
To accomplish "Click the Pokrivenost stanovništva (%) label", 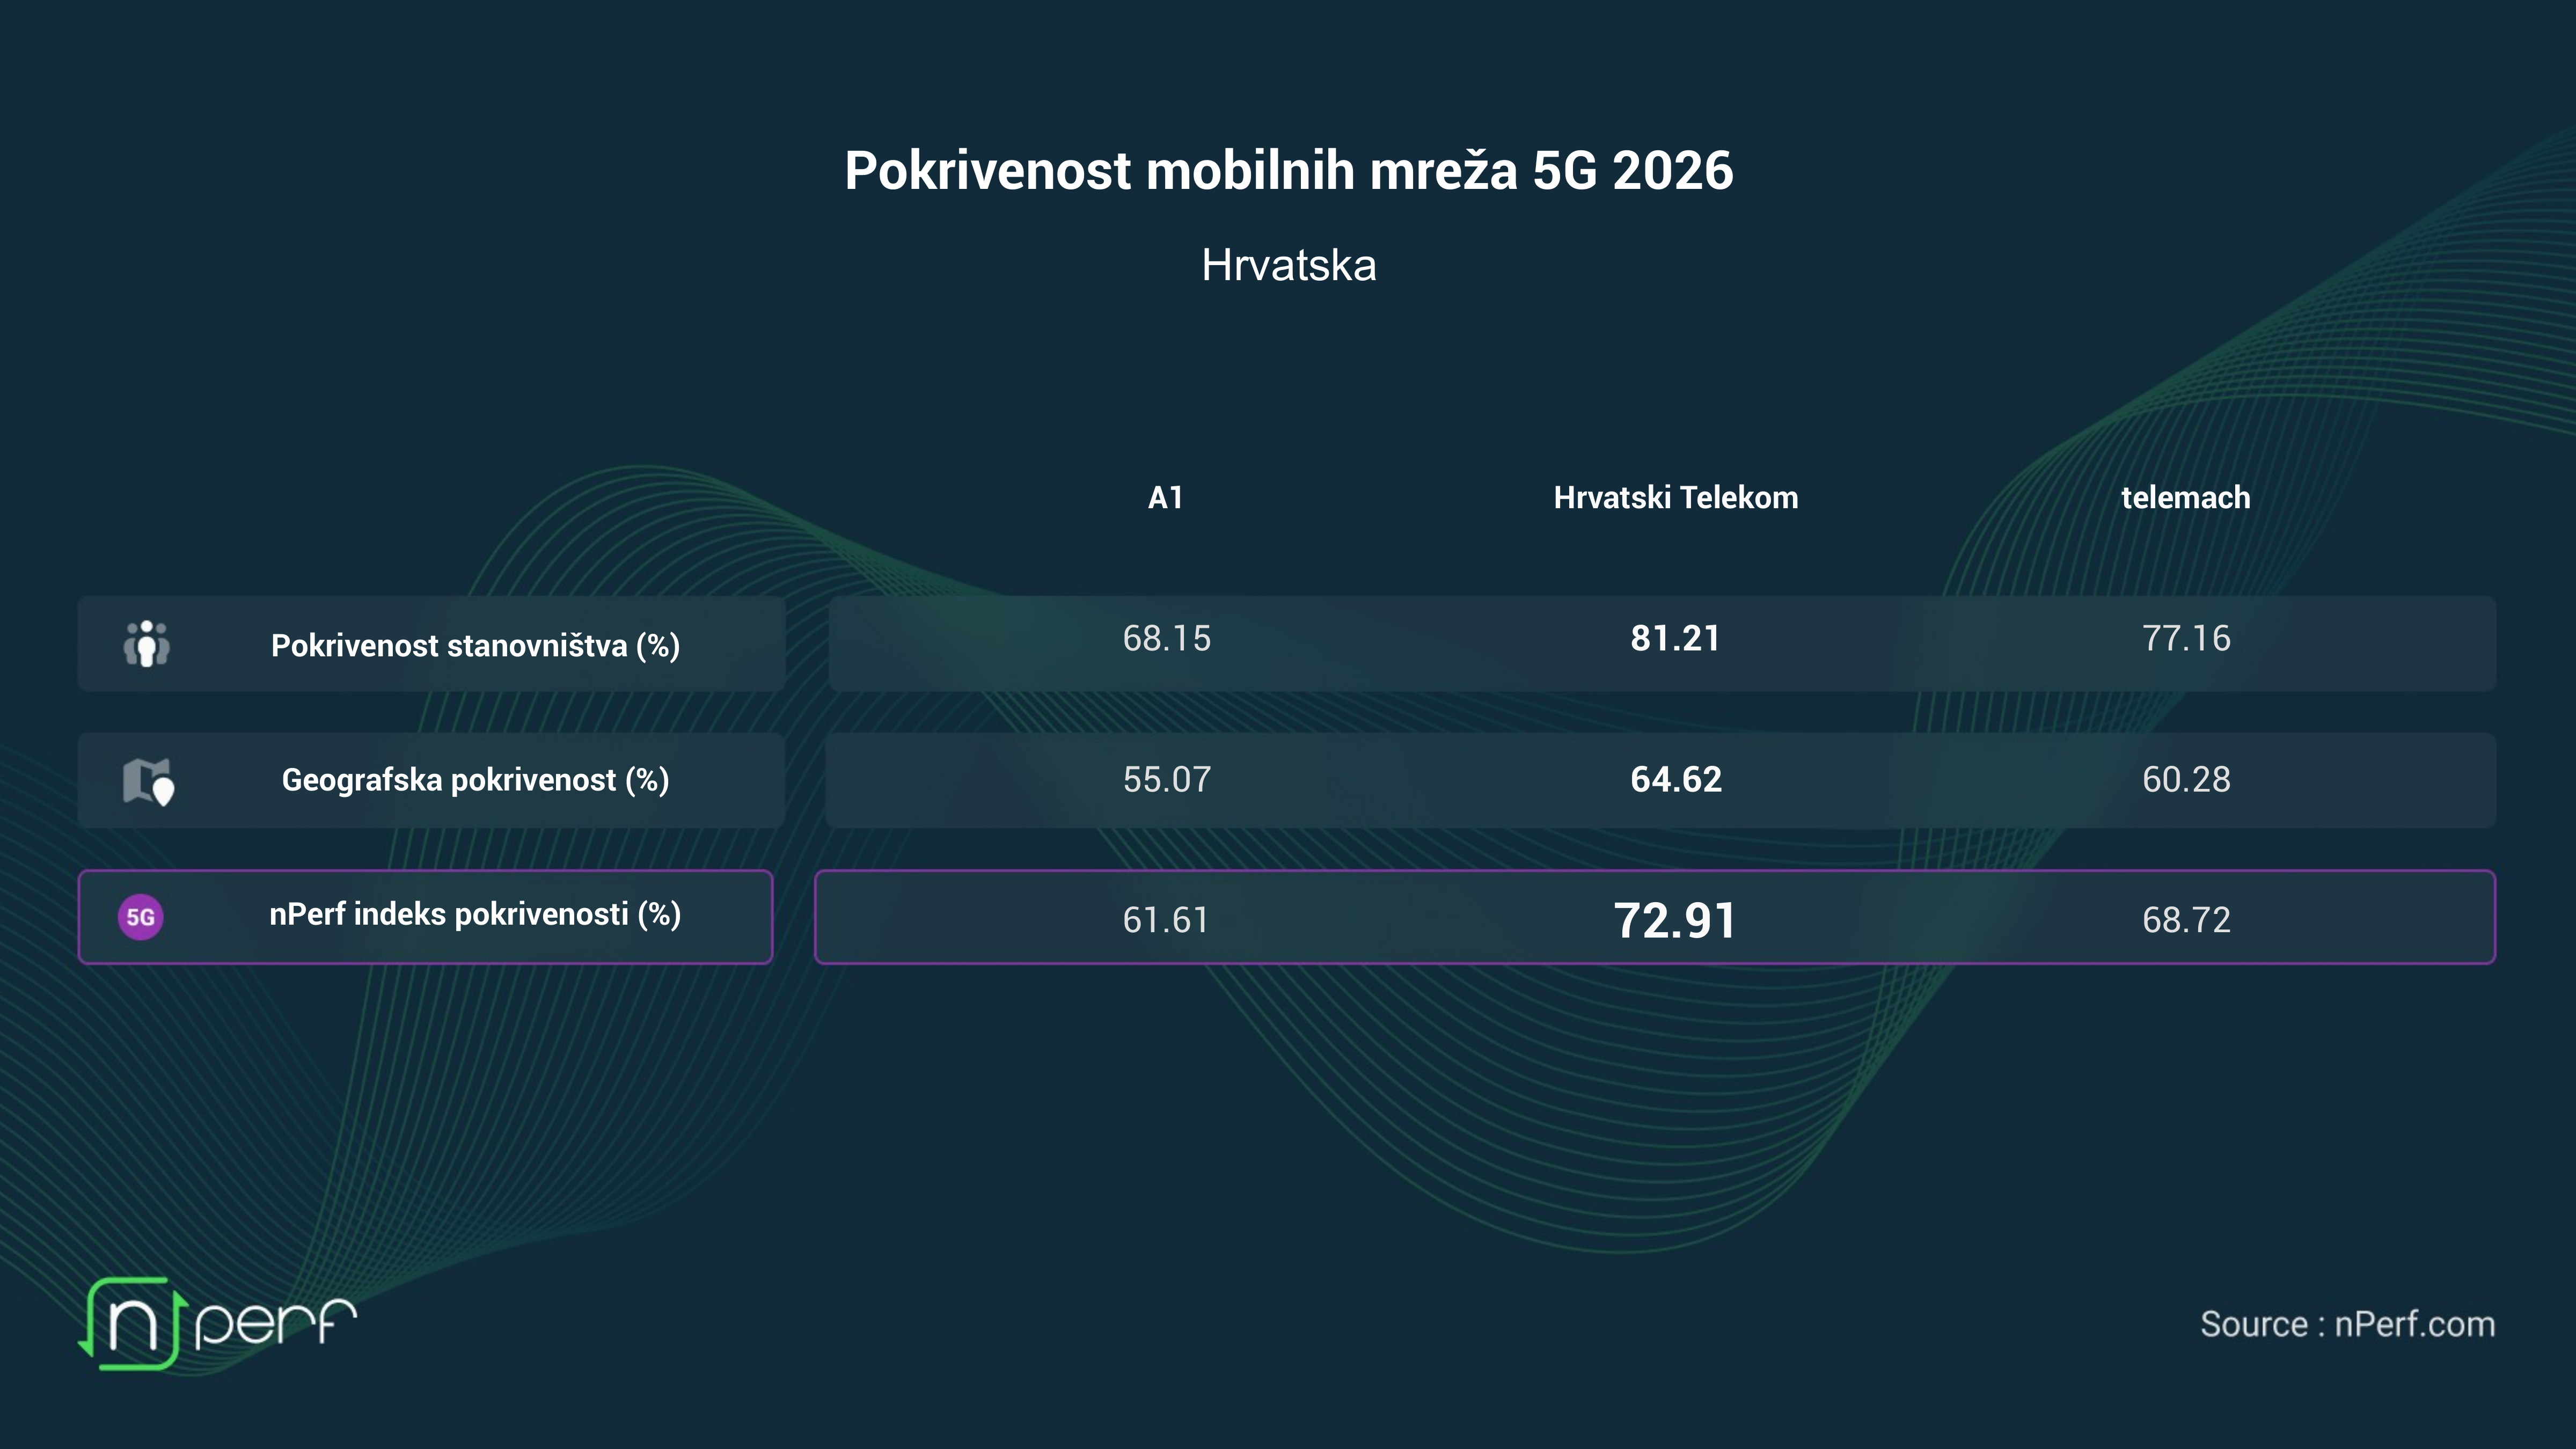I will point(475,645).
